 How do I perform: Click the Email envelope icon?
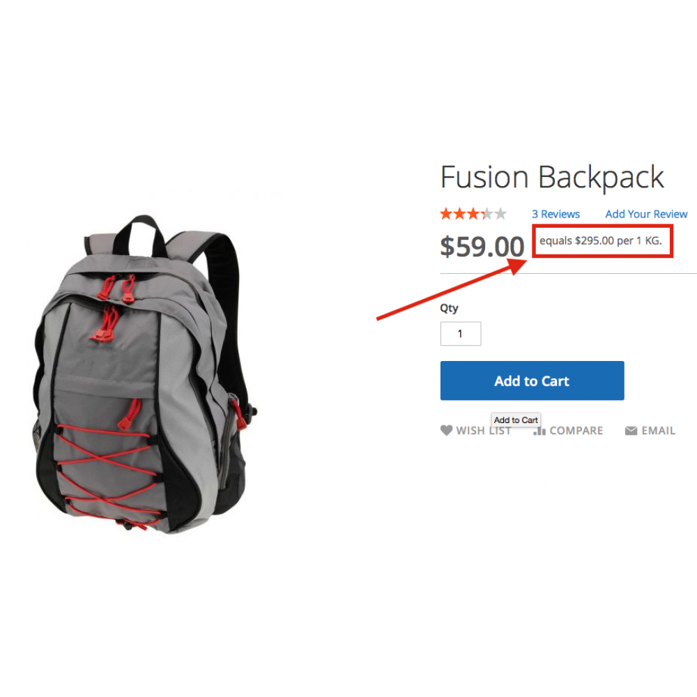coord(631,431)
